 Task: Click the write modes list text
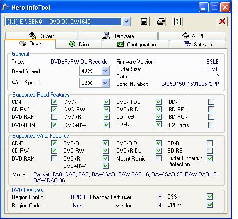click(x=126, y=177)
